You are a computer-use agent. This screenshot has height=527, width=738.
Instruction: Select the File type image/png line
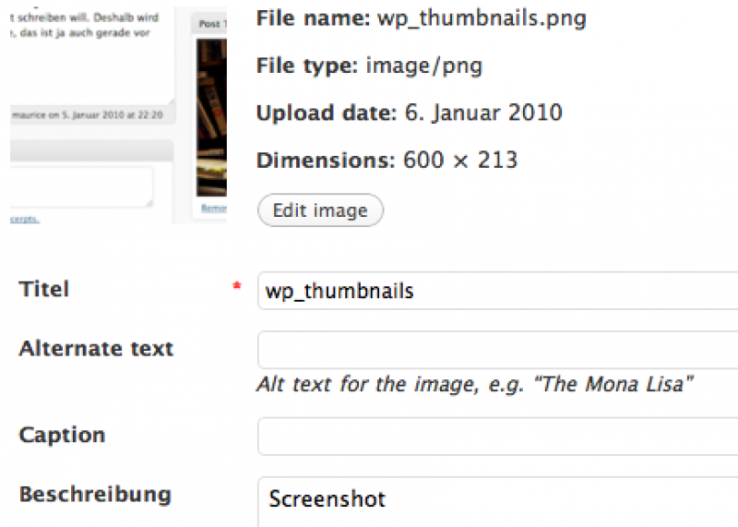point(370,66)
